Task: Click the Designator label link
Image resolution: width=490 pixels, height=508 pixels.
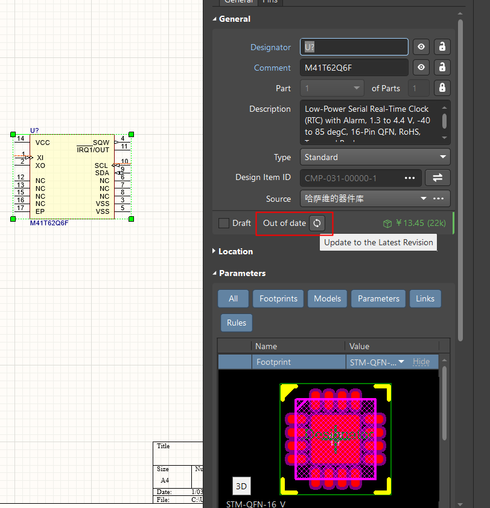Action: pos(270,47)
